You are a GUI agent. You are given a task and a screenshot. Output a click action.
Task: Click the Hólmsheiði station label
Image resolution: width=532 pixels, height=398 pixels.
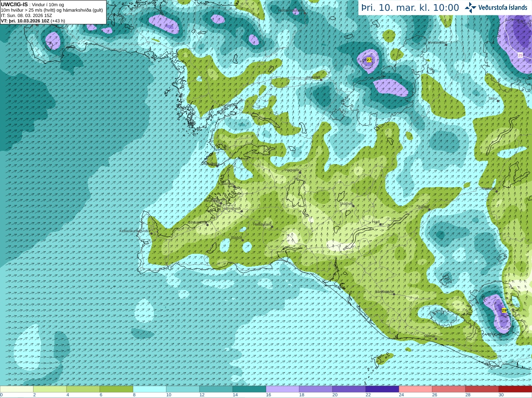point(232,209)
